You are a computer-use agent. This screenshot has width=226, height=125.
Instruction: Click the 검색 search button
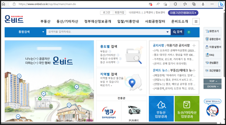point(177,32)
